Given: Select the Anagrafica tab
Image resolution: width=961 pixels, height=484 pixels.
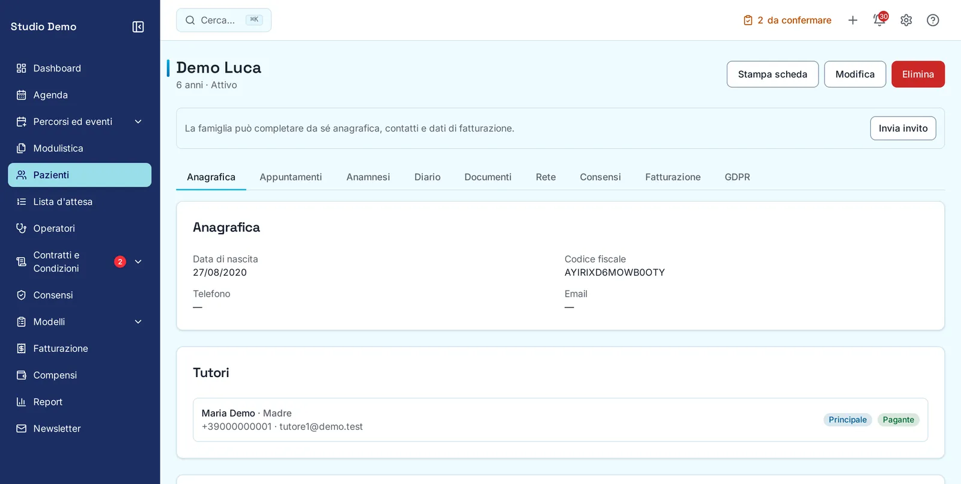Looking at the screenshot, I should (x=211, y=177).
